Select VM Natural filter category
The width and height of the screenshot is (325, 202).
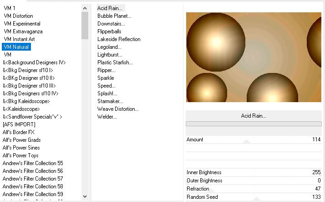(16, 47)
